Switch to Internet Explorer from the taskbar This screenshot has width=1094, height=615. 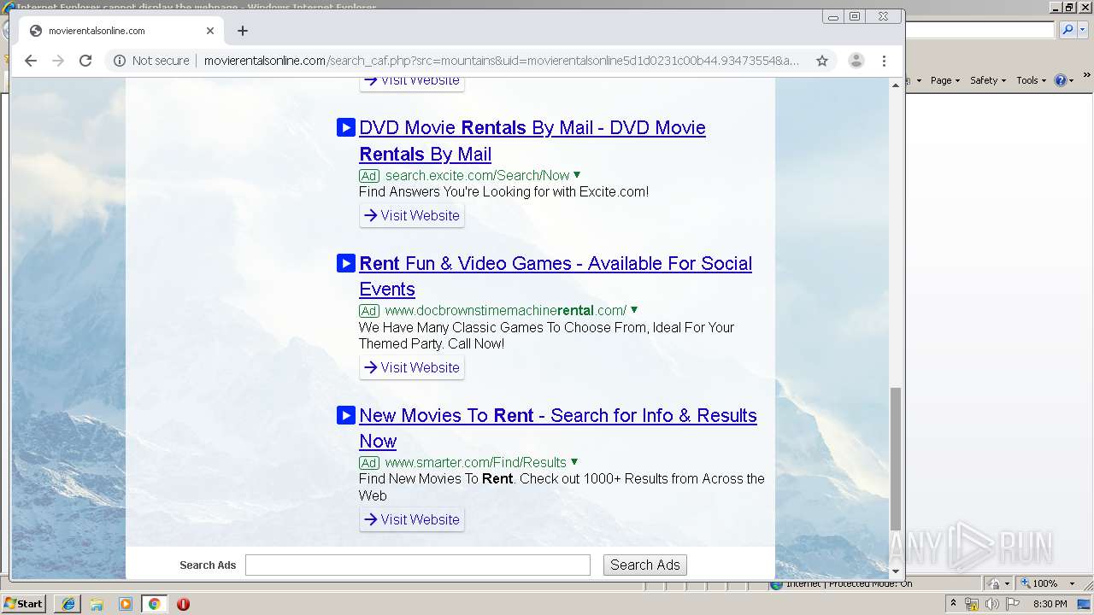pyautogui.click(x=68, y=604)
